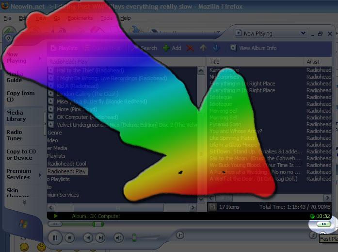The width and height of the screenshot is (338, 252).
Task: Select London Calling (The Clash) album
Action: click(x=87, y=94)
